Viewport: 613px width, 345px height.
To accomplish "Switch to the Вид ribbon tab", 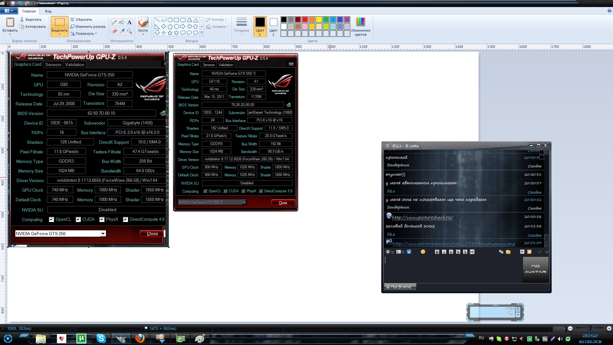I will [48, 11].
